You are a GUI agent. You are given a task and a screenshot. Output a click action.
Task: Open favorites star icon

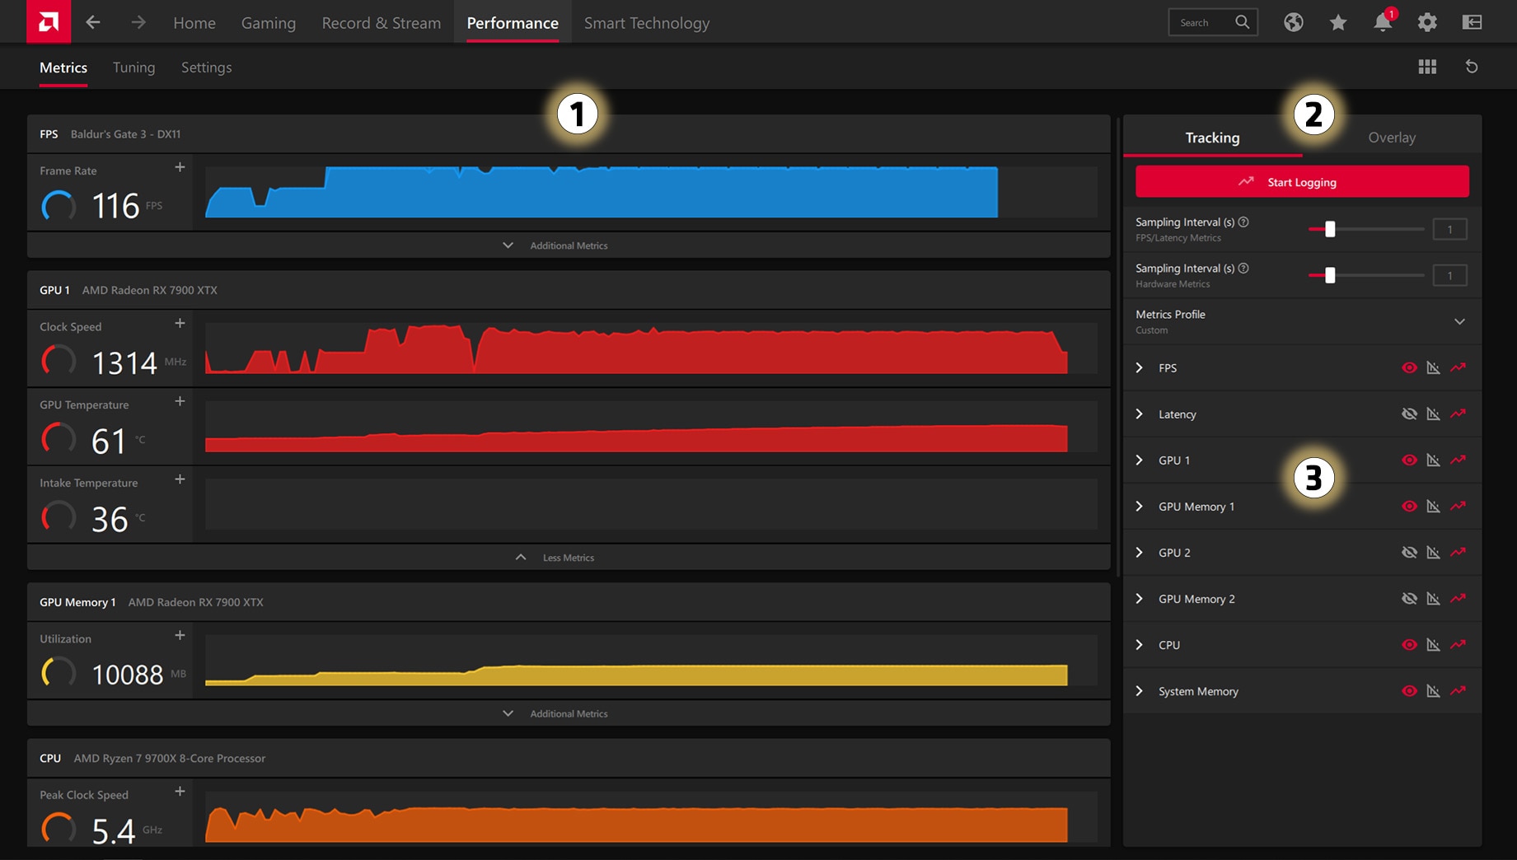point(1338,22)
